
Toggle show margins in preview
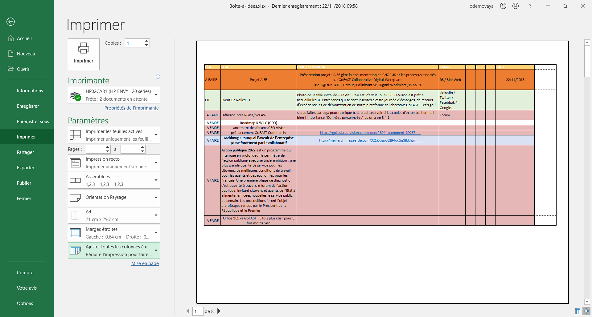(578, 311)
